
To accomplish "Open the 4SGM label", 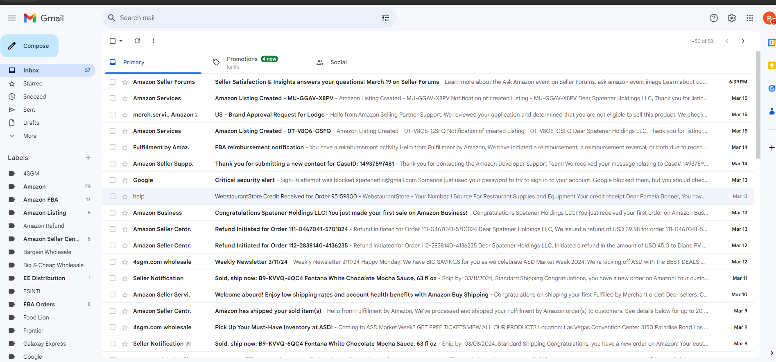I will tap(48, 173).
